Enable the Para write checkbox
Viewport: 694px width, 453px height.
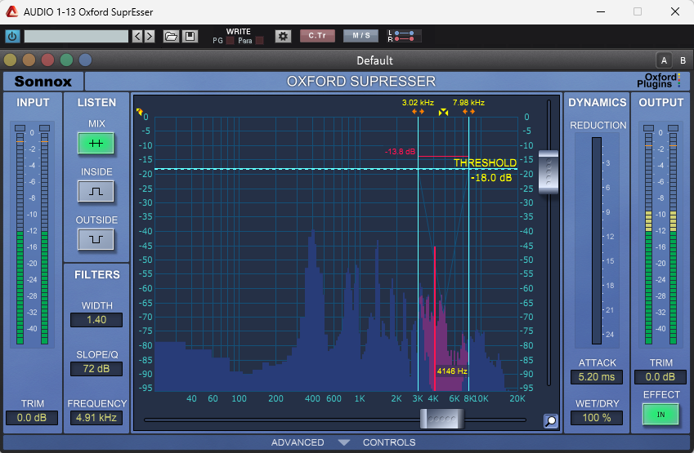coord(260,41)
